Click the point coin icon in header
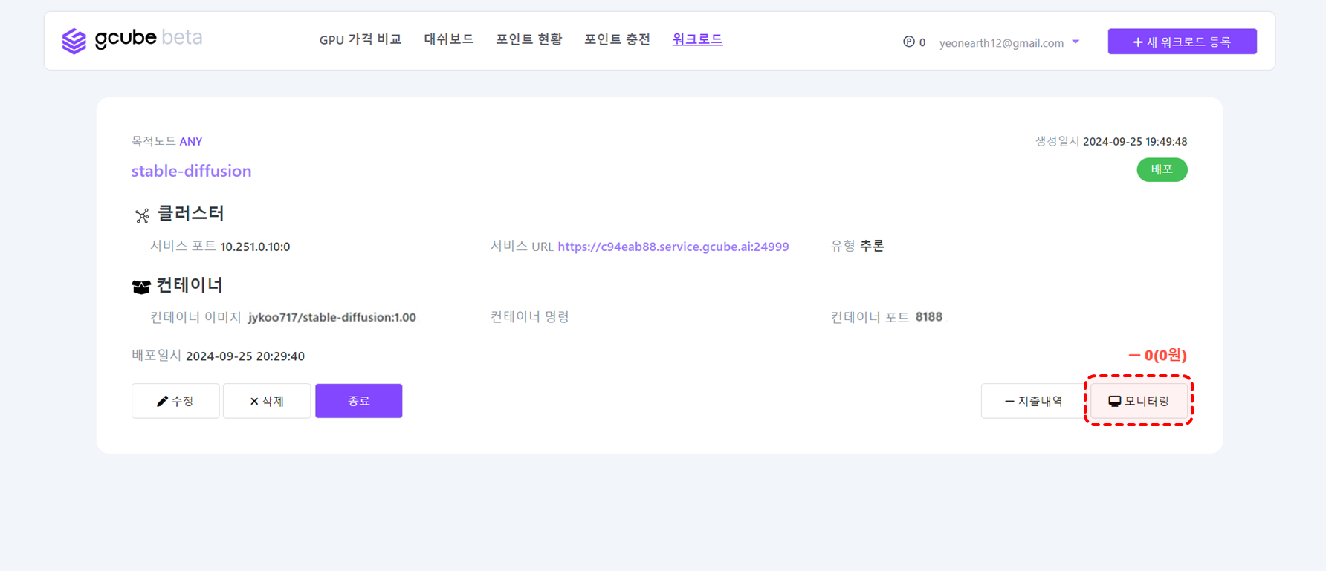This screenshot has width=1326, height=571. [x=908, y=42]
